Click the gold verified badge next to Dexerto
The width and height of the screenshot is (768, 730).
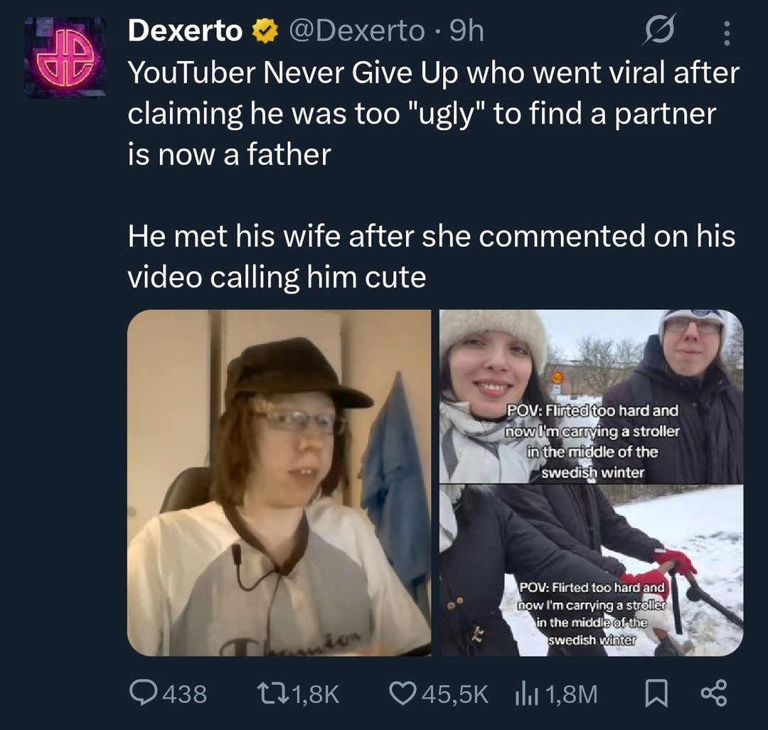264,31
